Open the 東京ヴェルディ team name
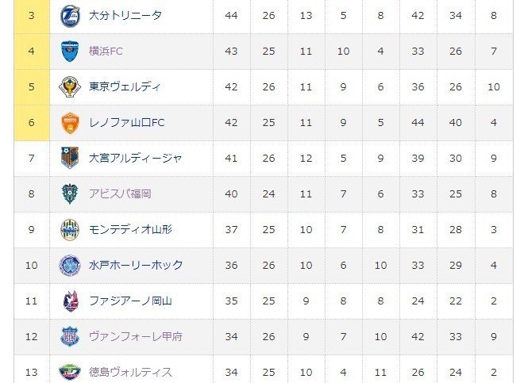520x383 pixels. 125,86
